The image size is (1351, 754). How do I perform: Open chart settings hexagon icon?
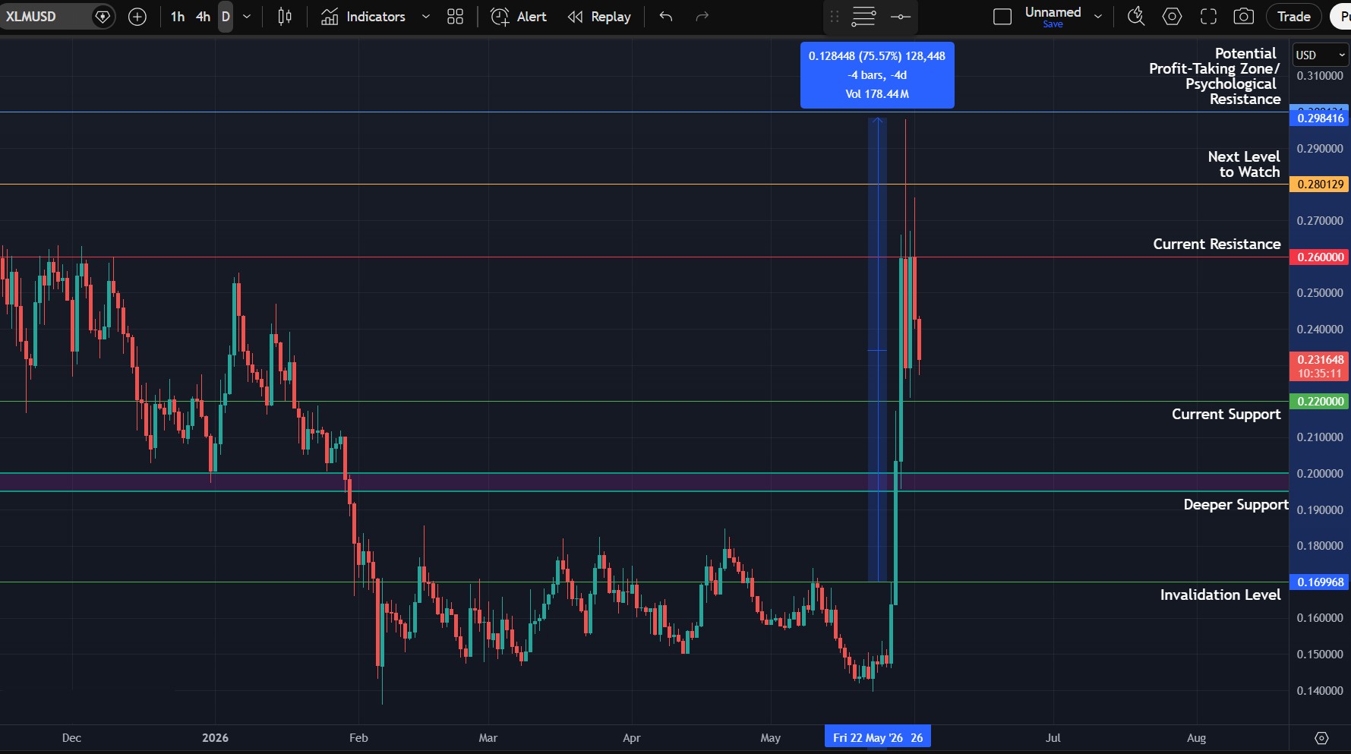pyautogui.click(x=1172, y=17)
